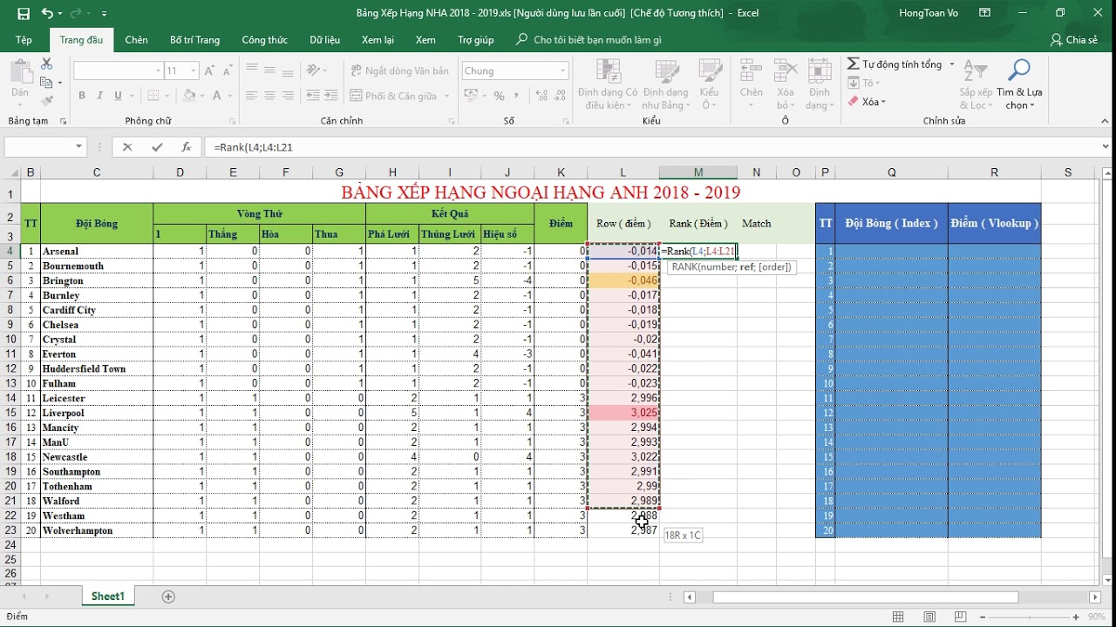Click the horizontal scrollbar thumb
The image size is (1116, 627).
pos(865,597)
